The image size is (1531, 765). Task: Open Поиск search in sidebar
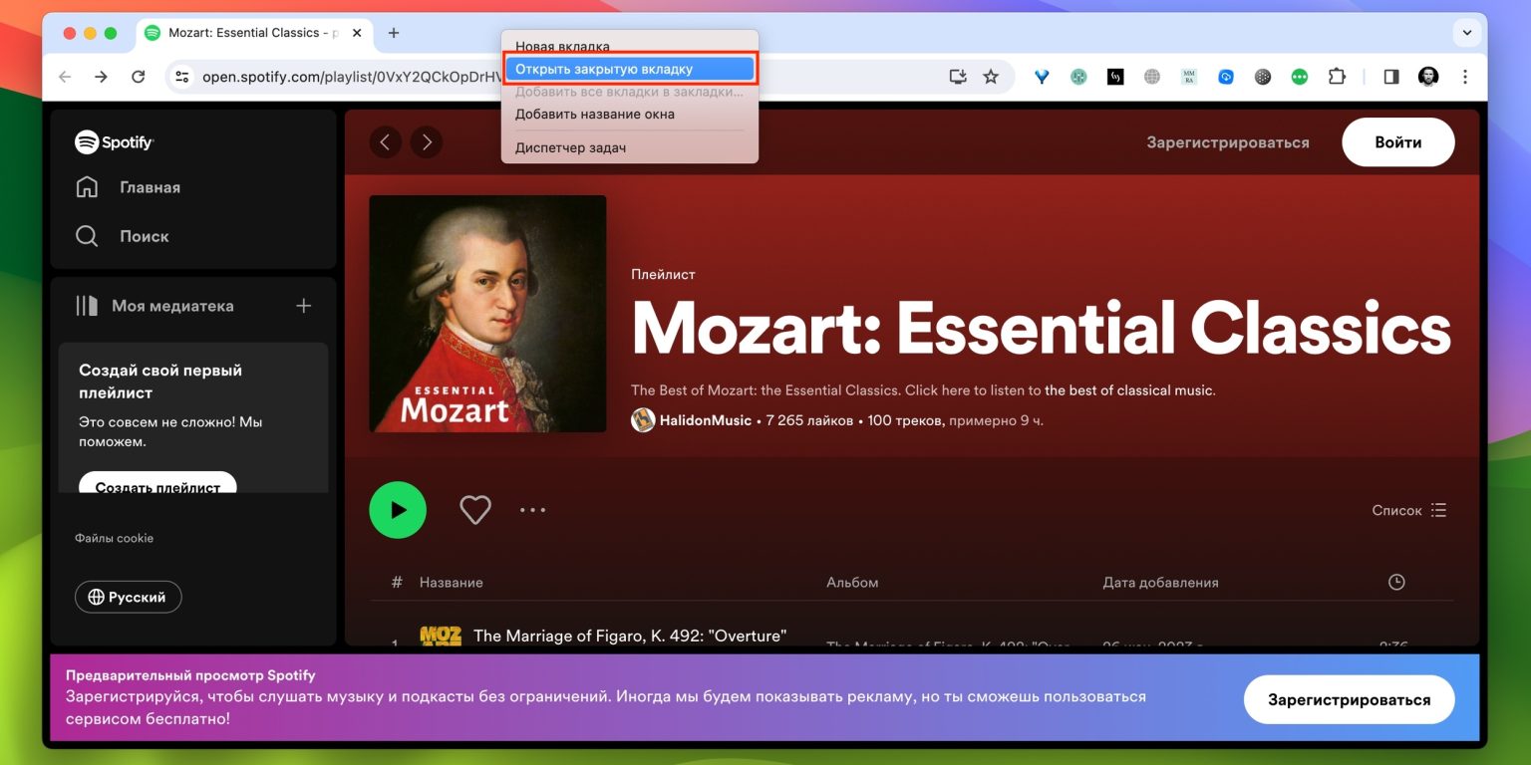pos(88,236)
